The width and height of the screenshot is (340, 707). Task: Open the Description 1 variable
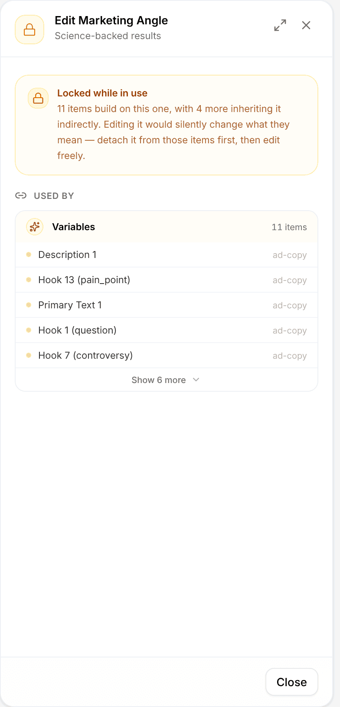[167, 254]
